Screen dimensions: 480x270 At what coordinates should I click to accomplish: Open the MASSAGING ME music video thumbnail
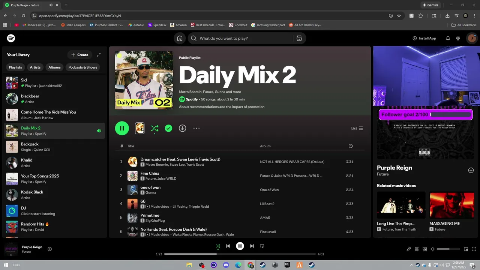coord(452,205)
